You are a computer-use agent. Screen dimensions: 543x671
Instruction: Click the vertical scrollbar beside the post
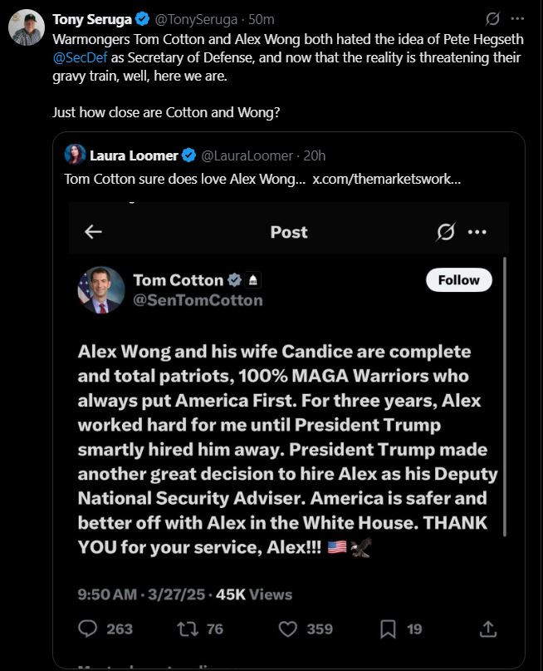click(504, 399)
